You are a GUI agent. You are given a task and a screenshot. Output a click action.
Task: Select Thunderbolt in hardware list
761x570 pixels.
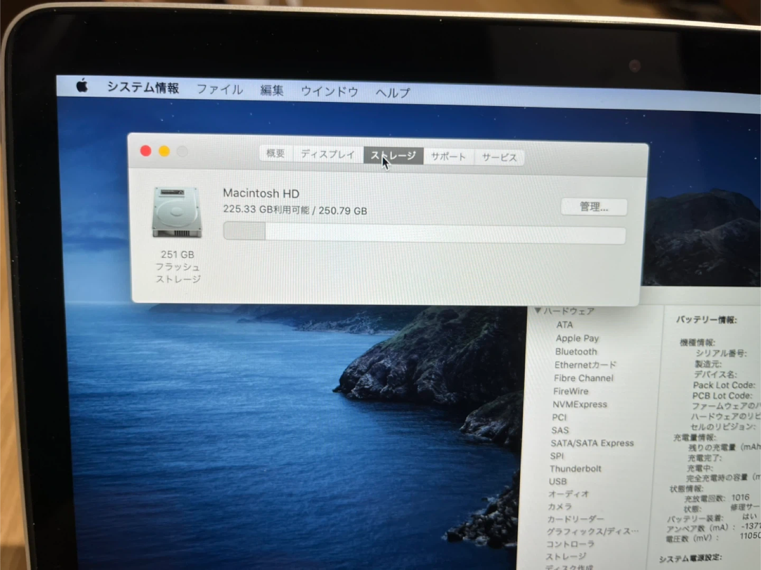(576, 469)
